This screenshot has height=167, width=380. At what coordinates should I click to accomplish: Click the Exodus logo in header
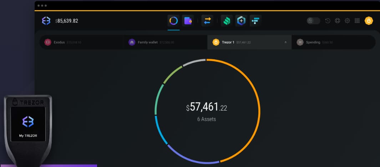tap(46, 21)
